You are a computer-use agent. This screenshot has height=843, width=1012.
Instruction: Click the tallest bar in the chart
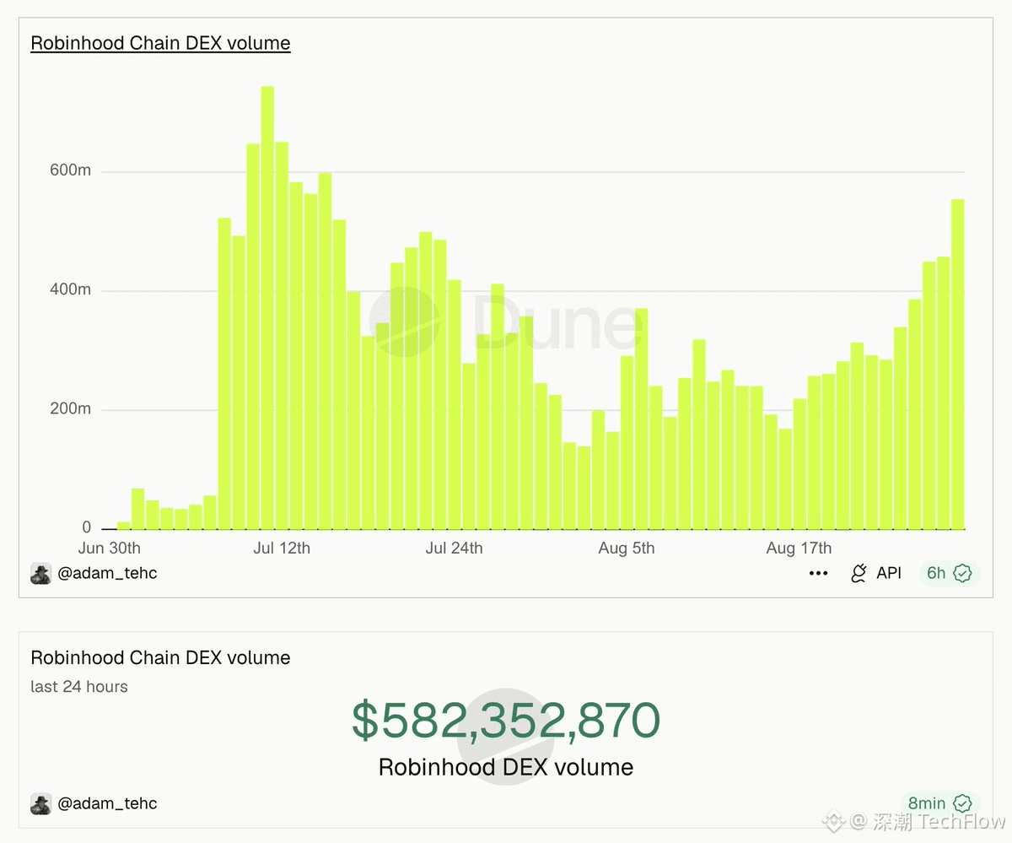(x=267, y=308)
